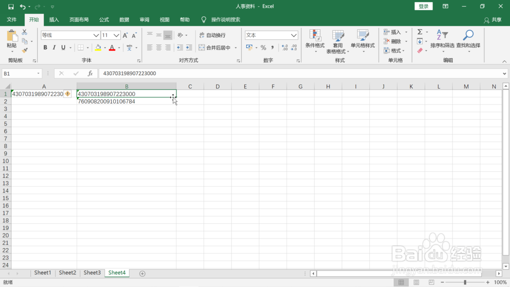Decrease decimal places
510x287 pixels.
coord(294,48)
